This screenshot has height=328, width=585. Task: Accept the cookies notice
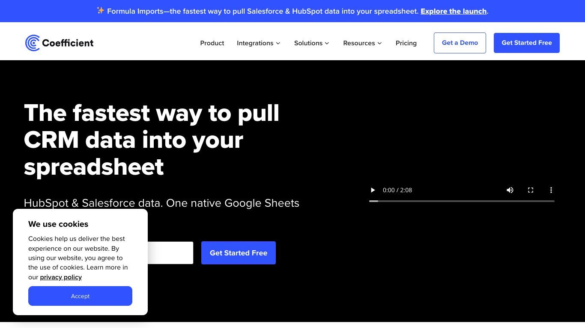point(80,296)
